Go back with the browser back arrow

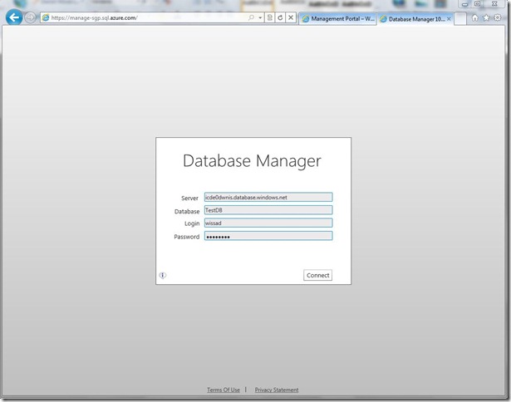[x=14, y=17]
